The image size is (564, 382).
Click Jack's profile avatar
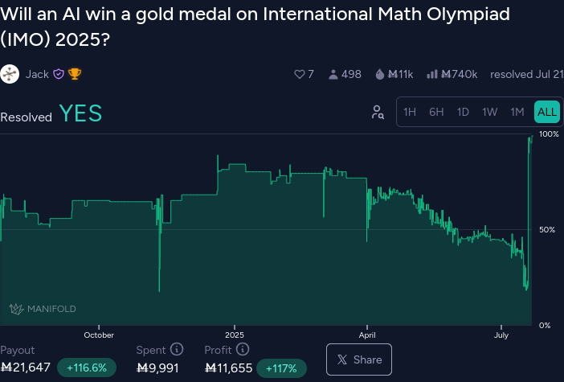[x=10, y=74]
